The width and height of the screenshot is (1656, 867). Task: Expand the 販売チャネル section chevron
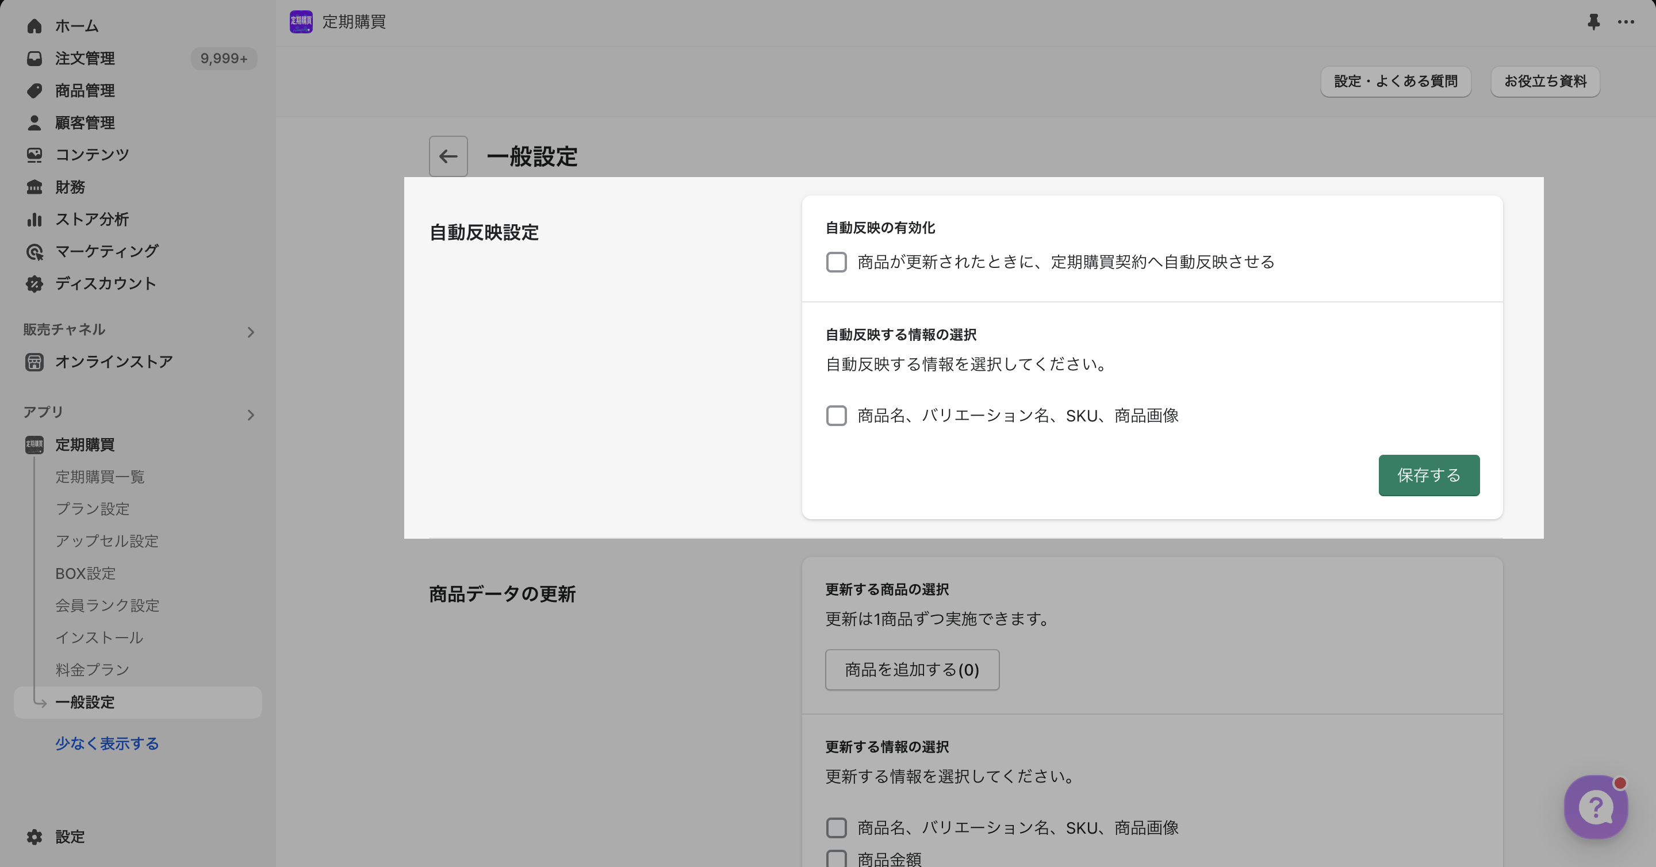pyautogui.click(x=251, y=332)
